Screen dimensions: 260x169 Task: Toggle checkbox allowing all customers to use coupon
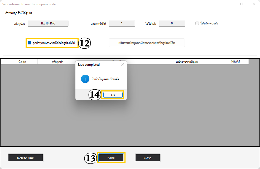coord(30,43)
